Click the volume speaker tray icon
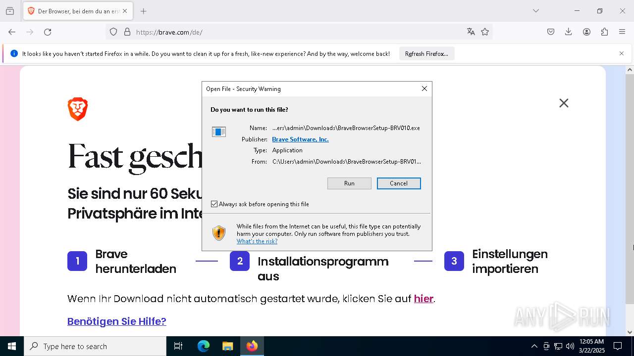 point(570,346)
